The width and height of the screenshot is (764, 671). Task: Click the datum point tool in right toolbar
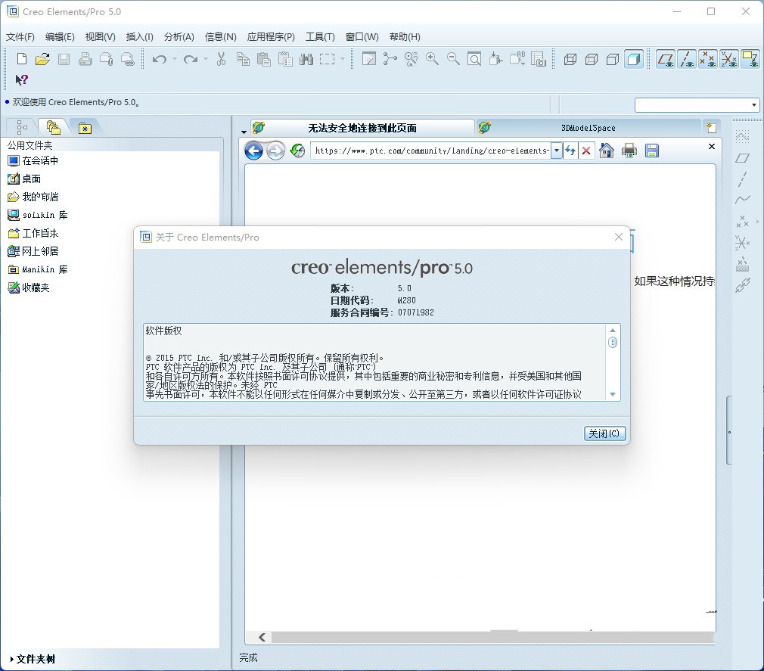[742, 222]
